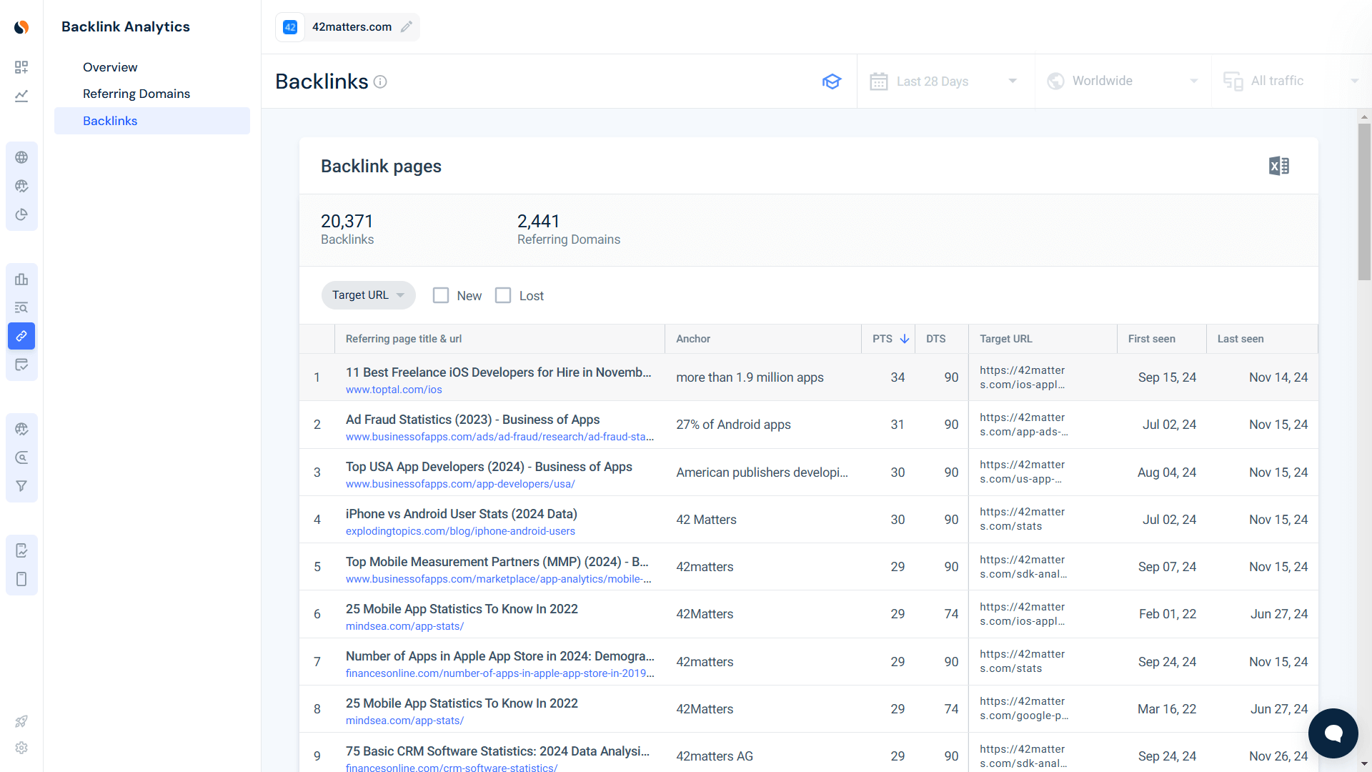This screenshot has width=1372, height=772.
Task: Open financesonline.com number-of-apps link
Action: click(499, 673)
